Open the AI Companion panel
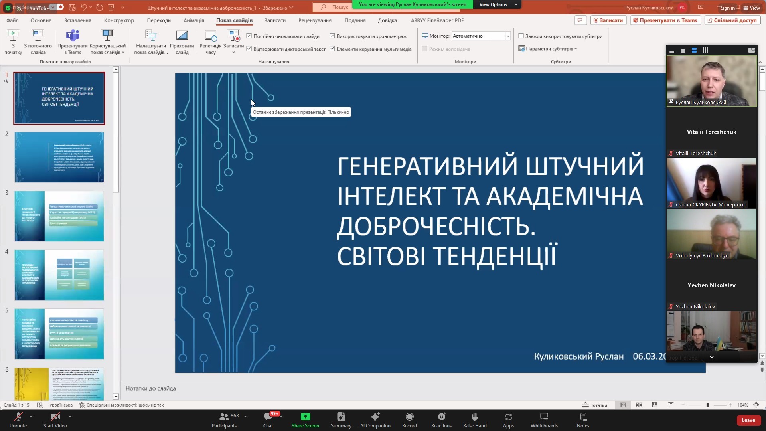The image size is (766, 431). (x=375, y=417)
